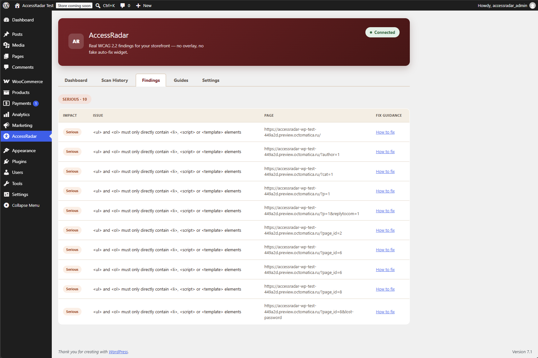Click the Pages icon in sidebar
The width and height of the screenshot is (538, 358).
(6, 56)
